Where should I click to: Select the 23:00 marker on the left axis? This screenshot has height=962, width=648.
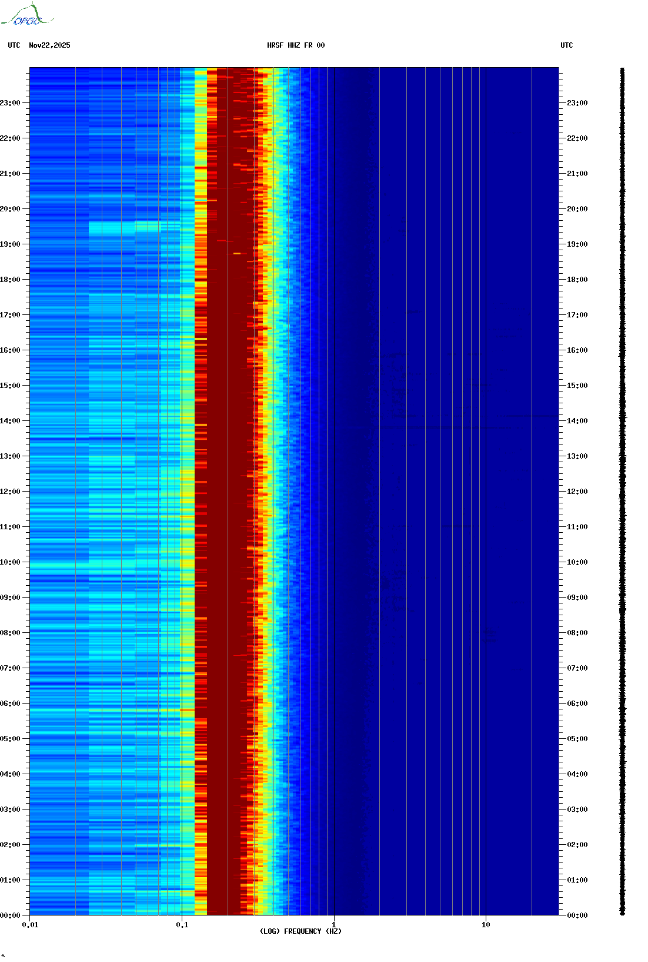(11, 103)
